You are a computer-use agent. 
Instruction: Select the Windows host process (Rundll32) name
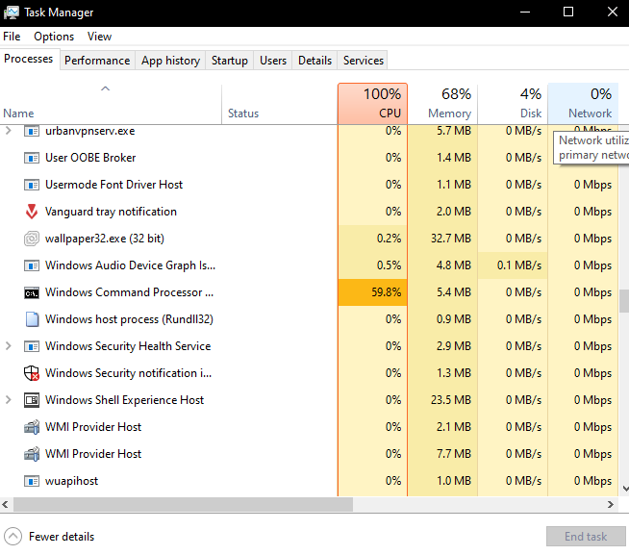(129, 319)
